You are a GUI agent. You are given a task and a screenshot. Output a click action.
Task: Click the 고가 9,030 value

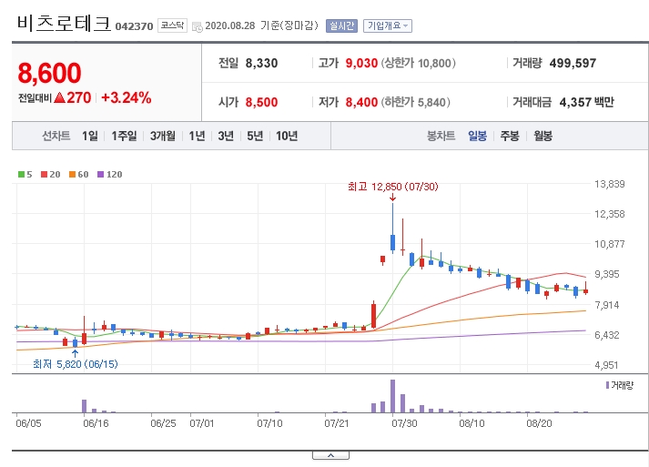coord(361,63)
